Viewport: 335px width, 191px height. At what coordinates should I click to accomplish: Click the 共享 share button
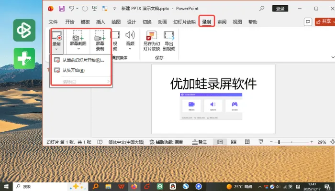click(x=325, y=22)
